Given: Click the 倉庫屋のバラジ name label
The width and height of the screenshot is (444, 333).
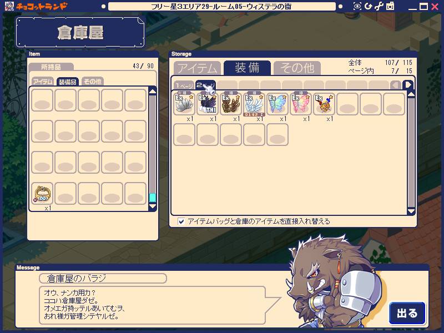Looking at the screenshot, I should point(103,279).
